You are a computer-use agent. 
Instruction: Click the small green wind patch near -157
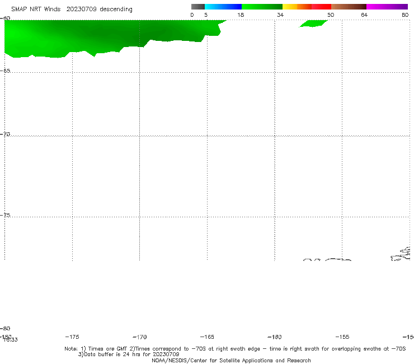(x=313, y=24)
